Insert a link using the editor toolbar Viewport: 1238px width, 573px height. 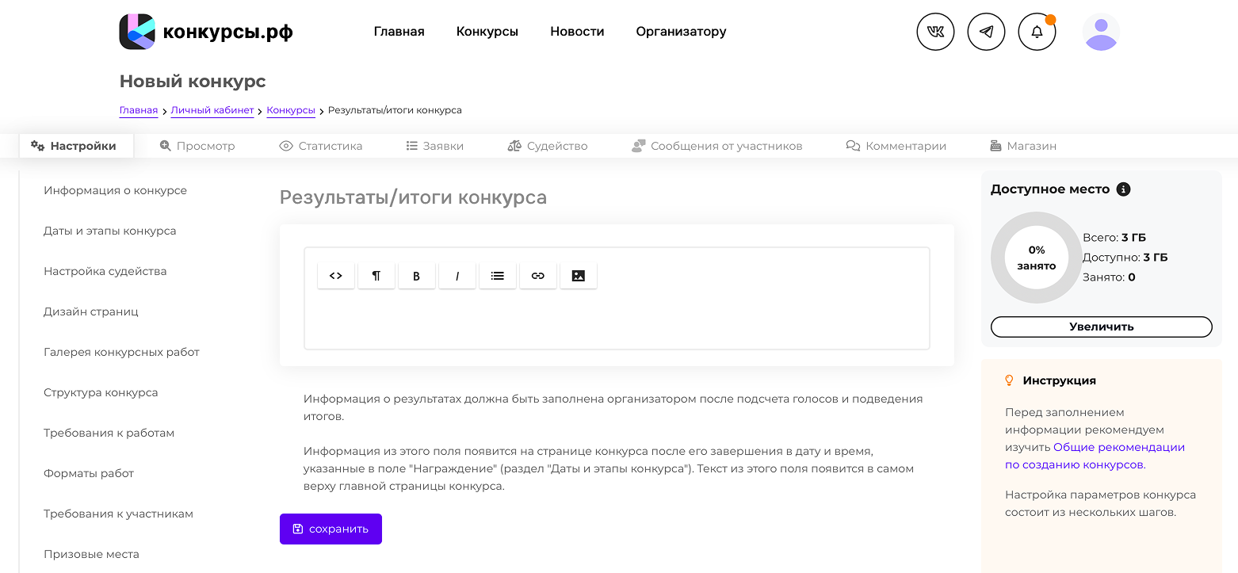click(x=538, y=276)
